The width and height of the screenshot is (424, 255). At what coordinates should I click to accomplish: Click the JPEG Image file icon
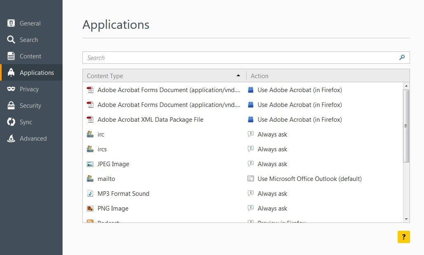click(x=90, y=164)
